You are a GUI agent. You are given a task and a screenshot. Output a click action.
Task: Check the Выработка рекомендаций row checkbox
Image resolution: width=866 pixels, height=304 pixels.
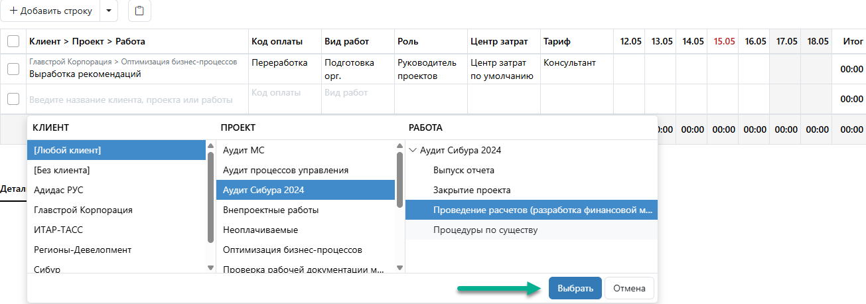(x=13, y=68)
